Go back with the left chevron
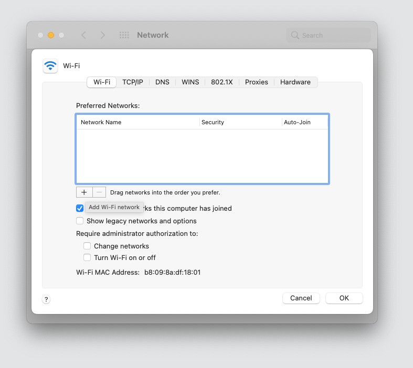This screenshot has width=413, height=368. point(83,35)
